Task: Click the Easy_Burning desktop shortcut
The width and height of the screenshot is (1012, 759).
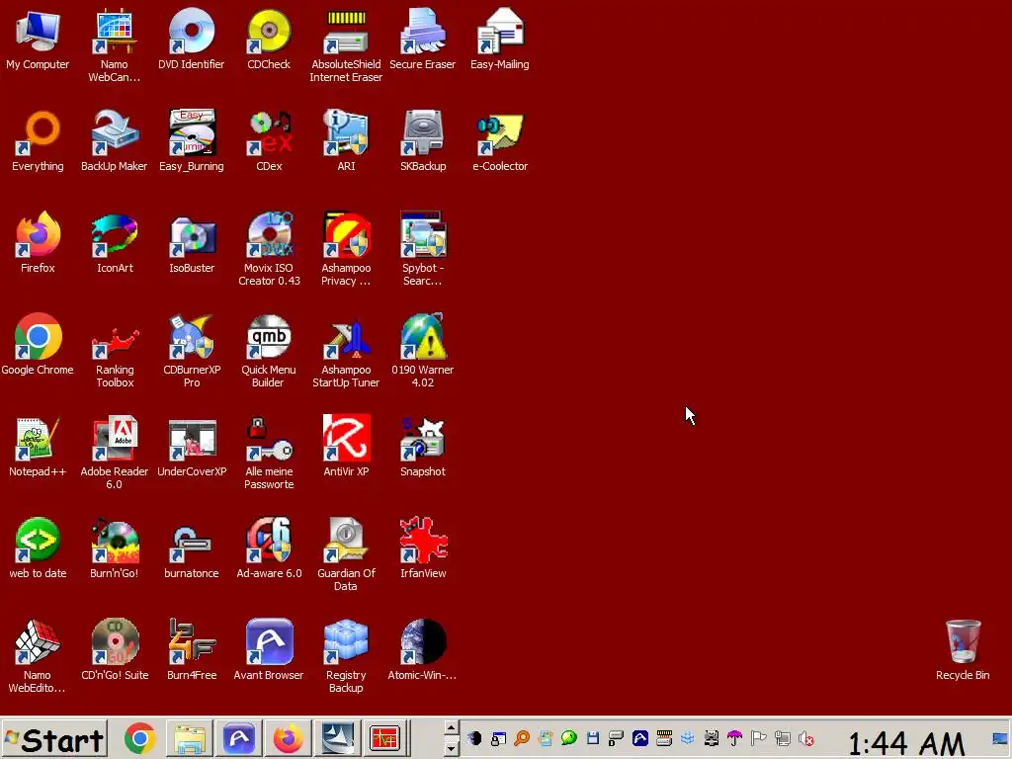Action: tap(192, 140)
